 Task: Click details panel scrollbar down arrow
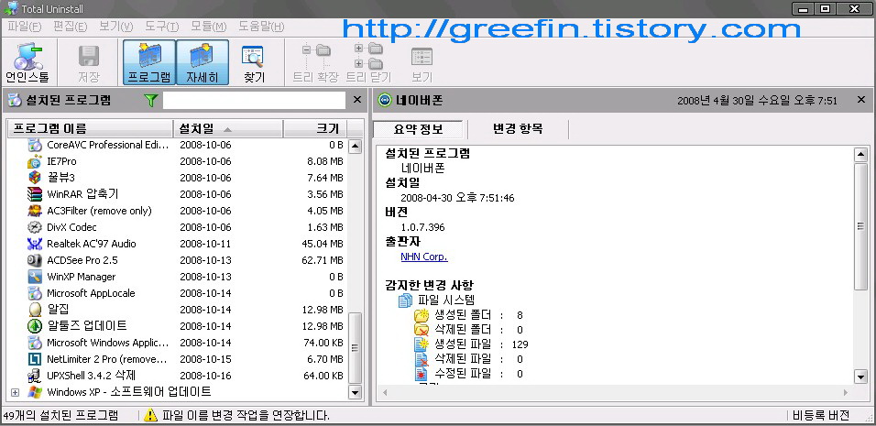(861, 377)
